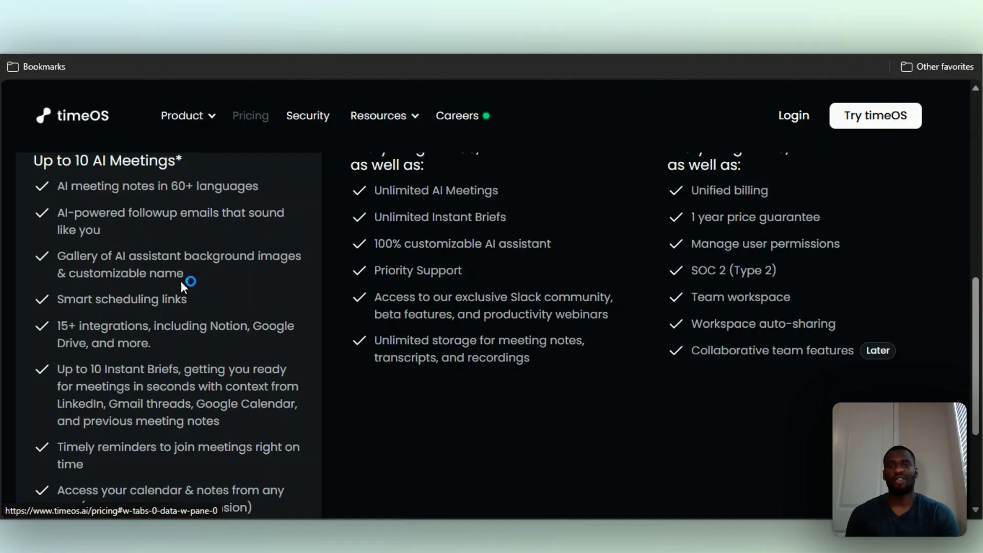Image resolution: width=983 pixels, height=553 pixels.
Task: Click checkmark next to Unified billing
Action: point(676,190)
